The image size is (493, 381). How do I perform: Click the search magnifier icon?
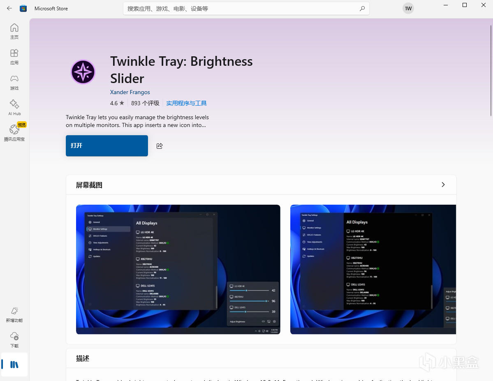[362, 9]
